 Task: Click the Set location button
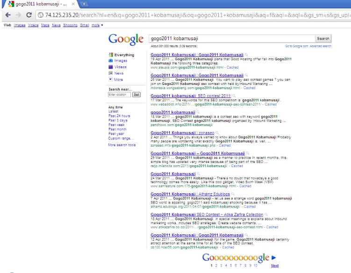[136, 95]
